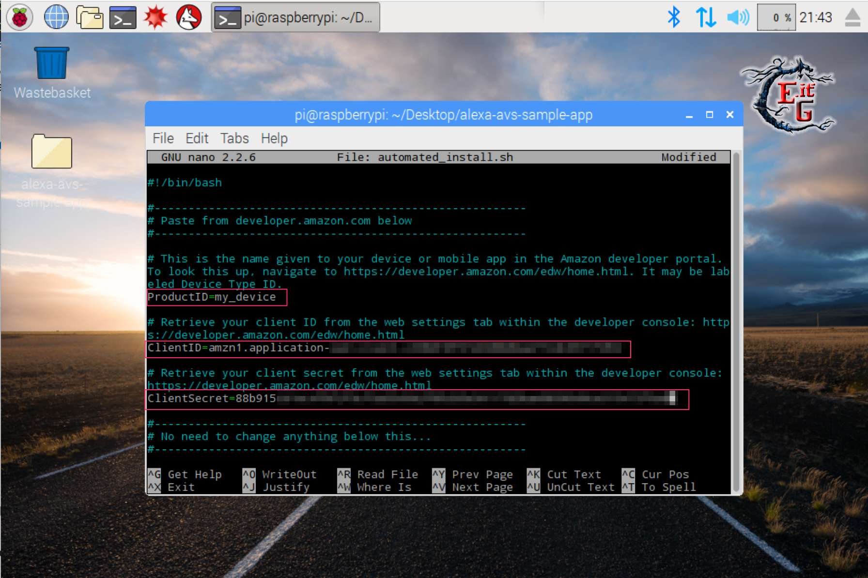The height and width of the screenshot is (578, 868).
Task: Place cursor on ClientSecret=88b915 line
Action: (412, 399)
